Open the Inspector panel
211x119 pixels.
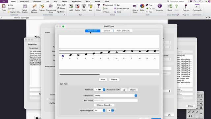click(x=160, y=6)
